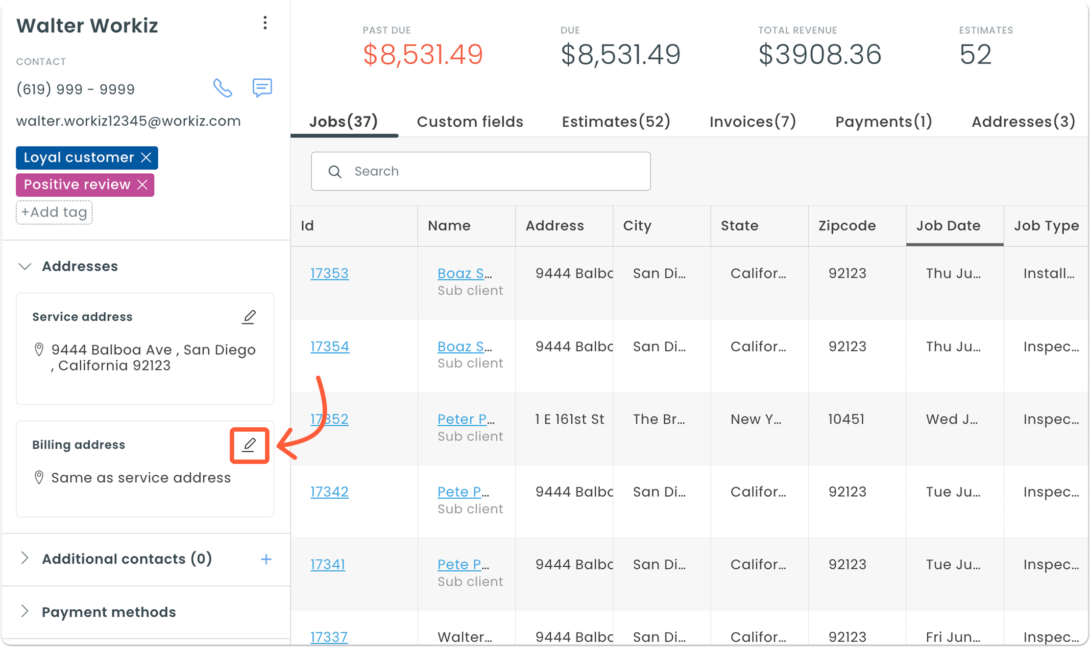Remove the Loyal customer tag
The height and width of the screenshot is (647, 1090).
[146, 158]
